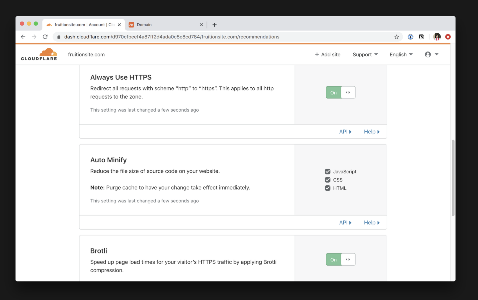
Task: Go back to the previous page
Action: pos(23,37)
